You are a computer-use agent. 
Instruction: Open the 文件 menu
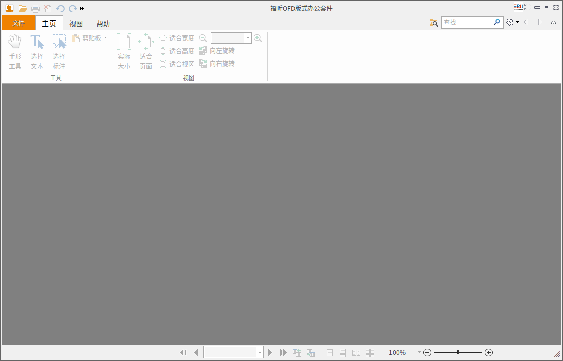(18, 23)
